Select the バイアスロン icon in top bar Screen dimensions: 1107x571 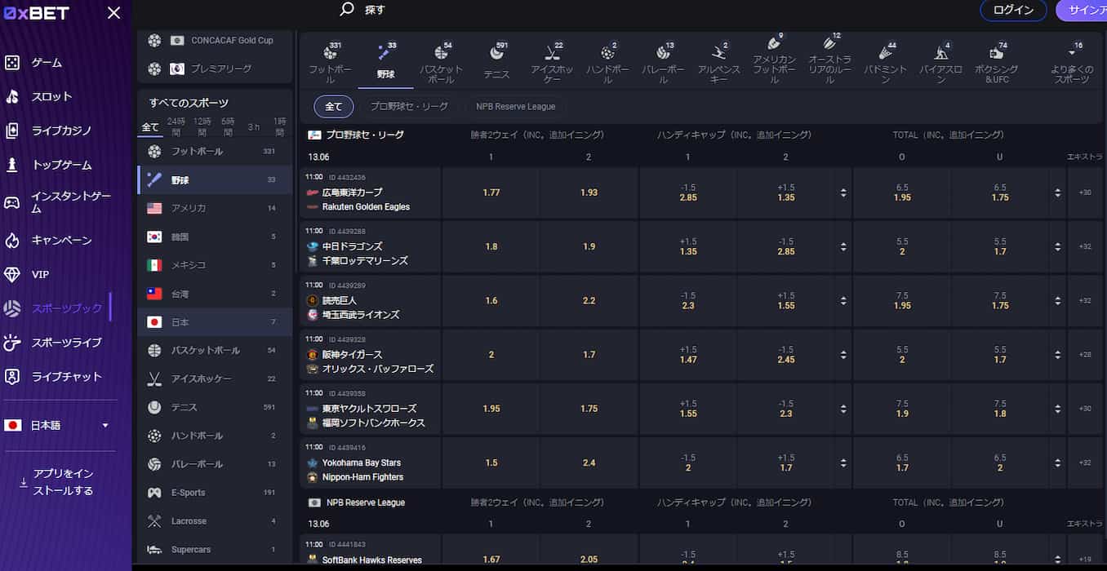pyautogui.click(x=940, y=54)
